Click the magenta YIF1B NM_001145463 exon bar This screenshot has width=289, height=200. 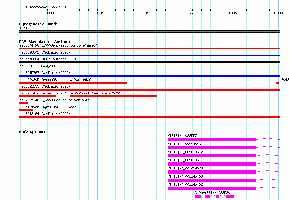click(x=212, y=180)
